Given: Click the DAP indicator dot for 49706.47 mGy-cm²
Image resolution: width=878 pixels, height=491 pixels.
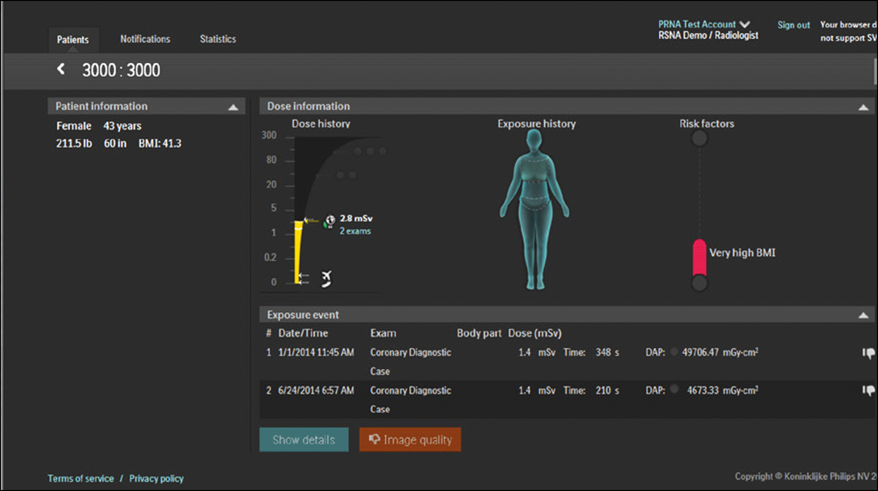Looking at the screenshot, I should [x=674, y=352].
